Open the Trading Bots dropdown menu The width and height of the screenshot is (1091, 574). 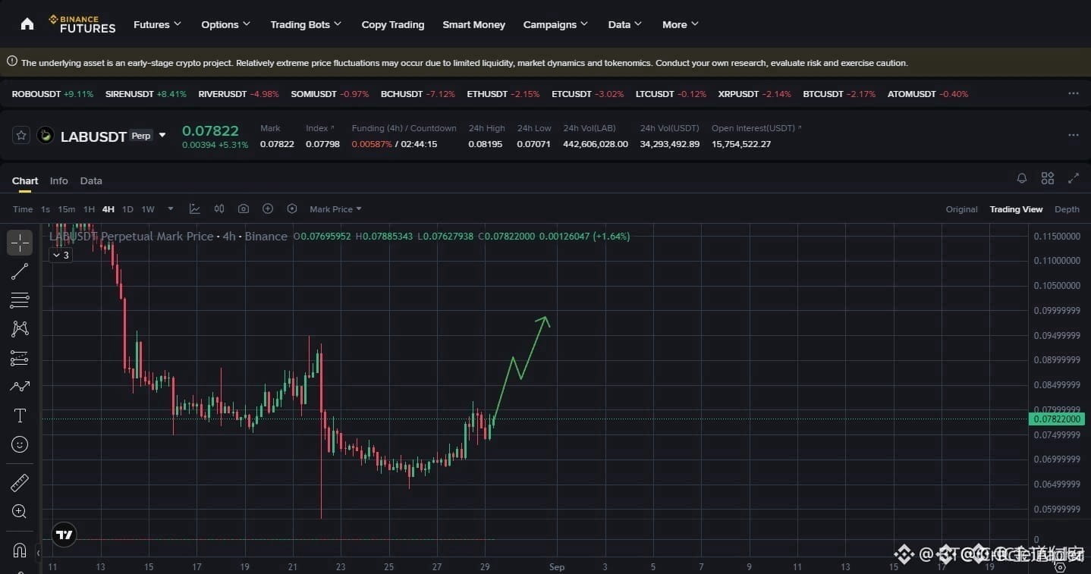(x=306, y=24)
